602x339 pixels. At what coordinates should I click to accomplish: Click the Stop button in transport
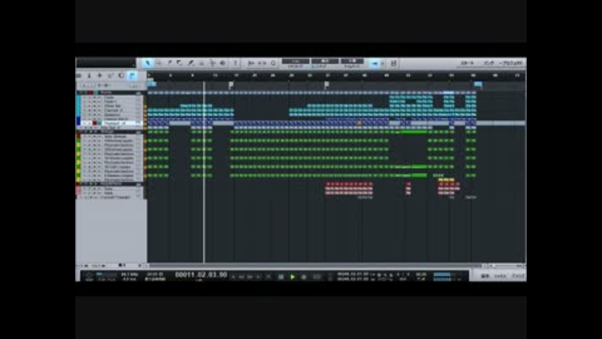coord(281,277)
